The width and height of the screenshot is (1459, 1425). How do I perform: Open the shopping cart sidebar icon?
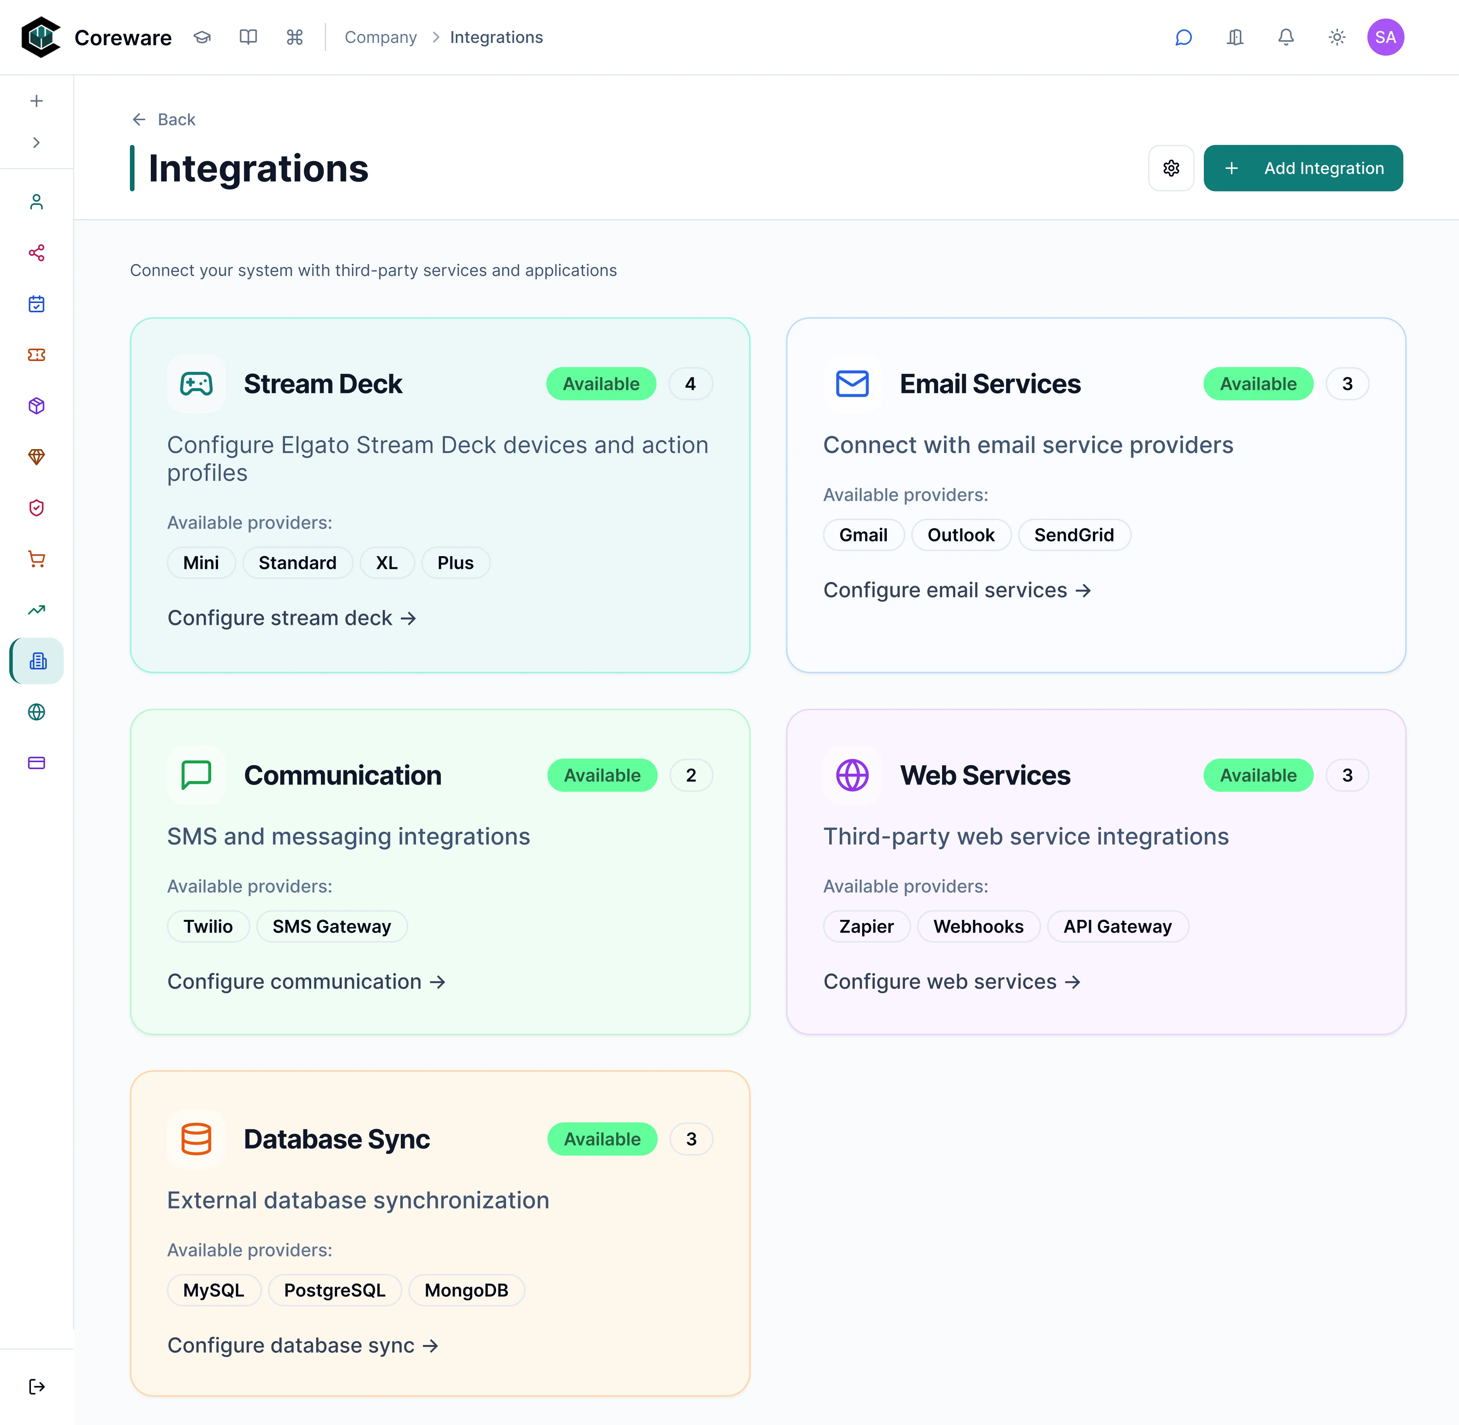tap(37, 559)
